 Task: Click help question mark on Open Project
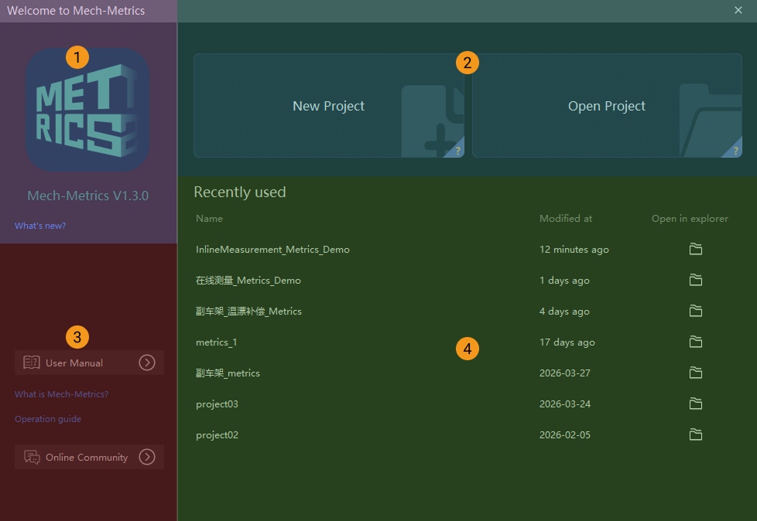tap(735, 152)
